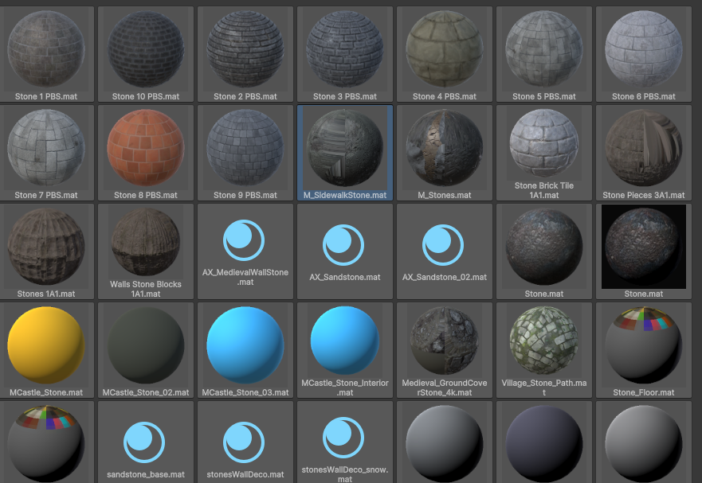The height and width of the screenshot is (483, 702).
Task: Select Walls Stone Blocks 1A1.mat sphere
Action: (146, 242)
